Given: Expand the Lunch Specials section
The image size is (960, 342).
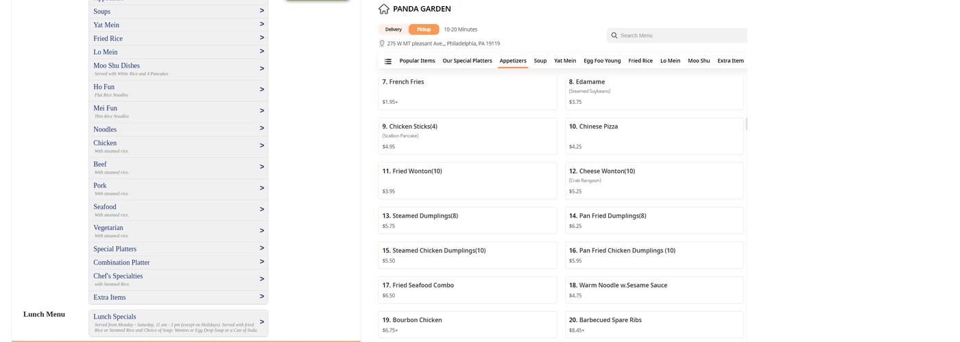Looking at the screenshot, I should click(261, 321).
